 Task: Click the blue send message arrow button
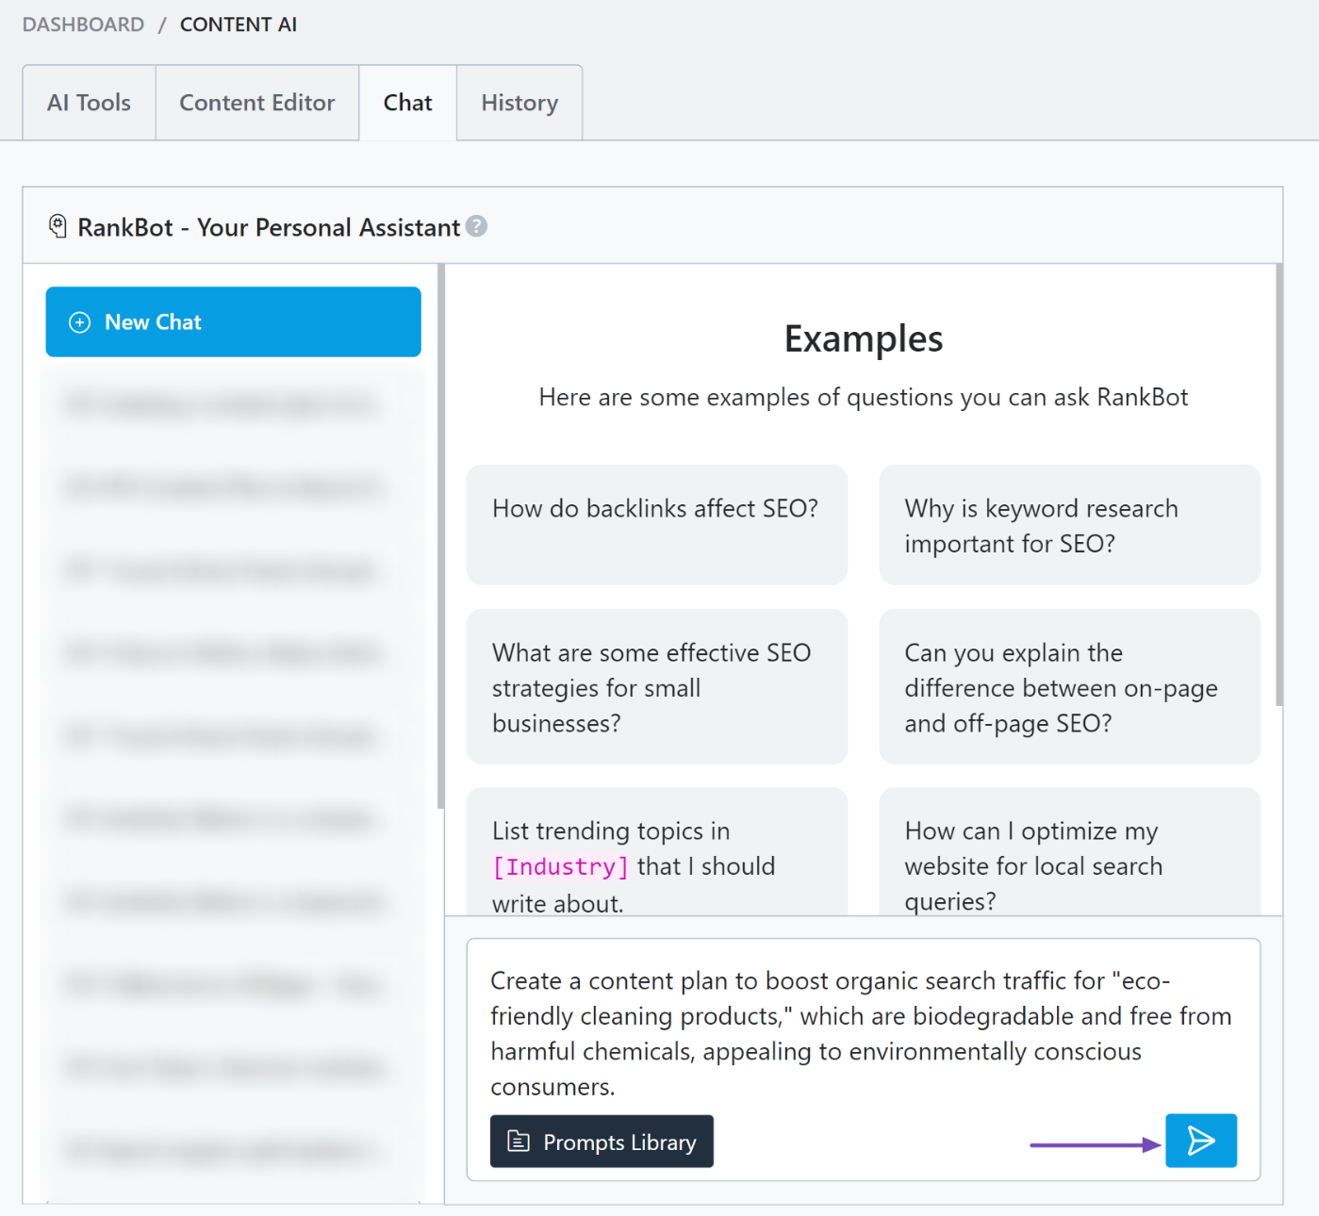pyautogui.click(x=1200, y=1141)
